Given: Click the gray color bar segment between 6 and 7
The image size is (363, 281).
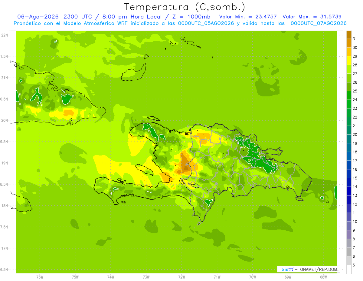Looking at the screenshot, I should [x=349, y=252].
